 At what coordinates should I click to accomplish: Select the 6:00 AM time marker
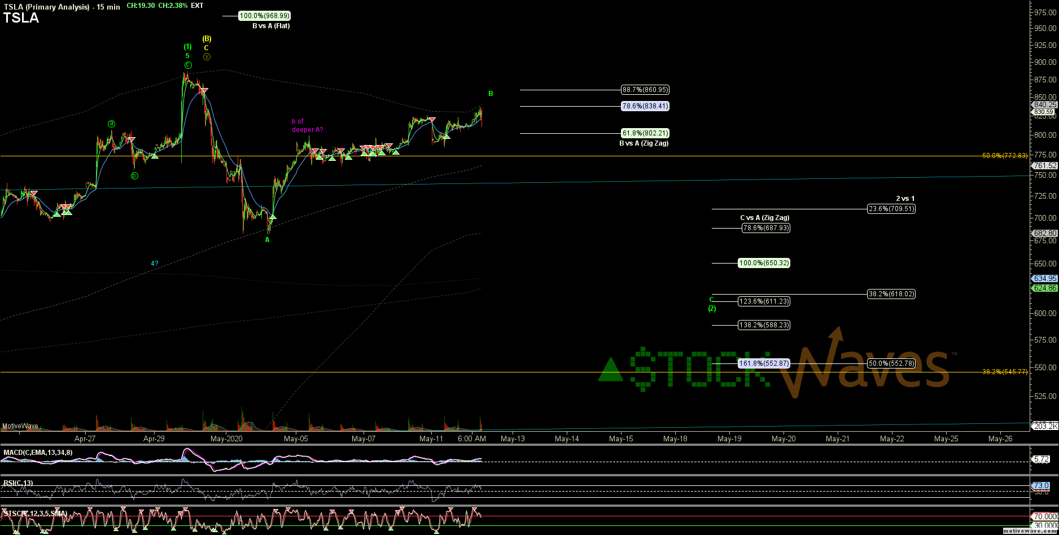472,438
